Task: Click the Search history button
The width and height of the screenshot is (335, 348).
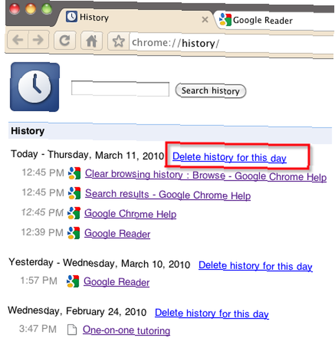Action: (x=211, y=91)
